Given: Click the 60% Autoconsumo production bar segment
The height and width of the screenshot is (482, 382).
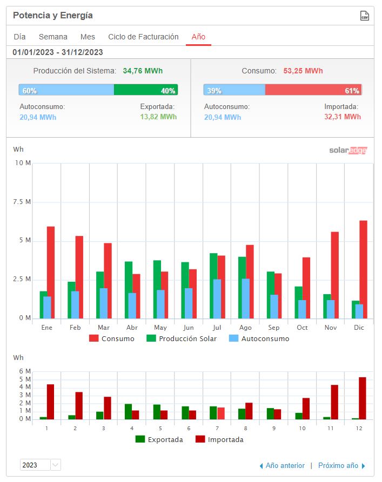Looking at the screenshot, I should (x=66, y=90).
